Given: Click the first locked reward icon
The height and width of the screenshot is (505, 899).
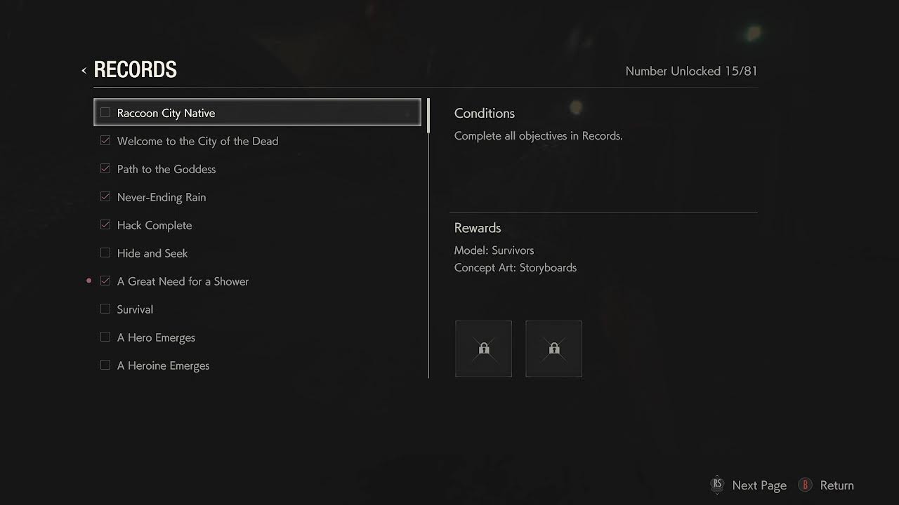Looking at the screenshot, I should (483, 349).
